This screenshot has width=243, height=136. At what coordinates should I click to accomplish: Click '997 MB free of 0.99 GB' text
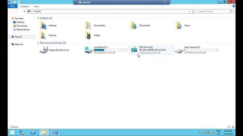tap(195, 53)
